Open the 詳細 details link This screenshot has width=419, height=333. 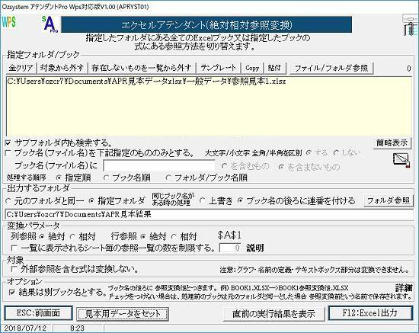[x=404, y=288]
